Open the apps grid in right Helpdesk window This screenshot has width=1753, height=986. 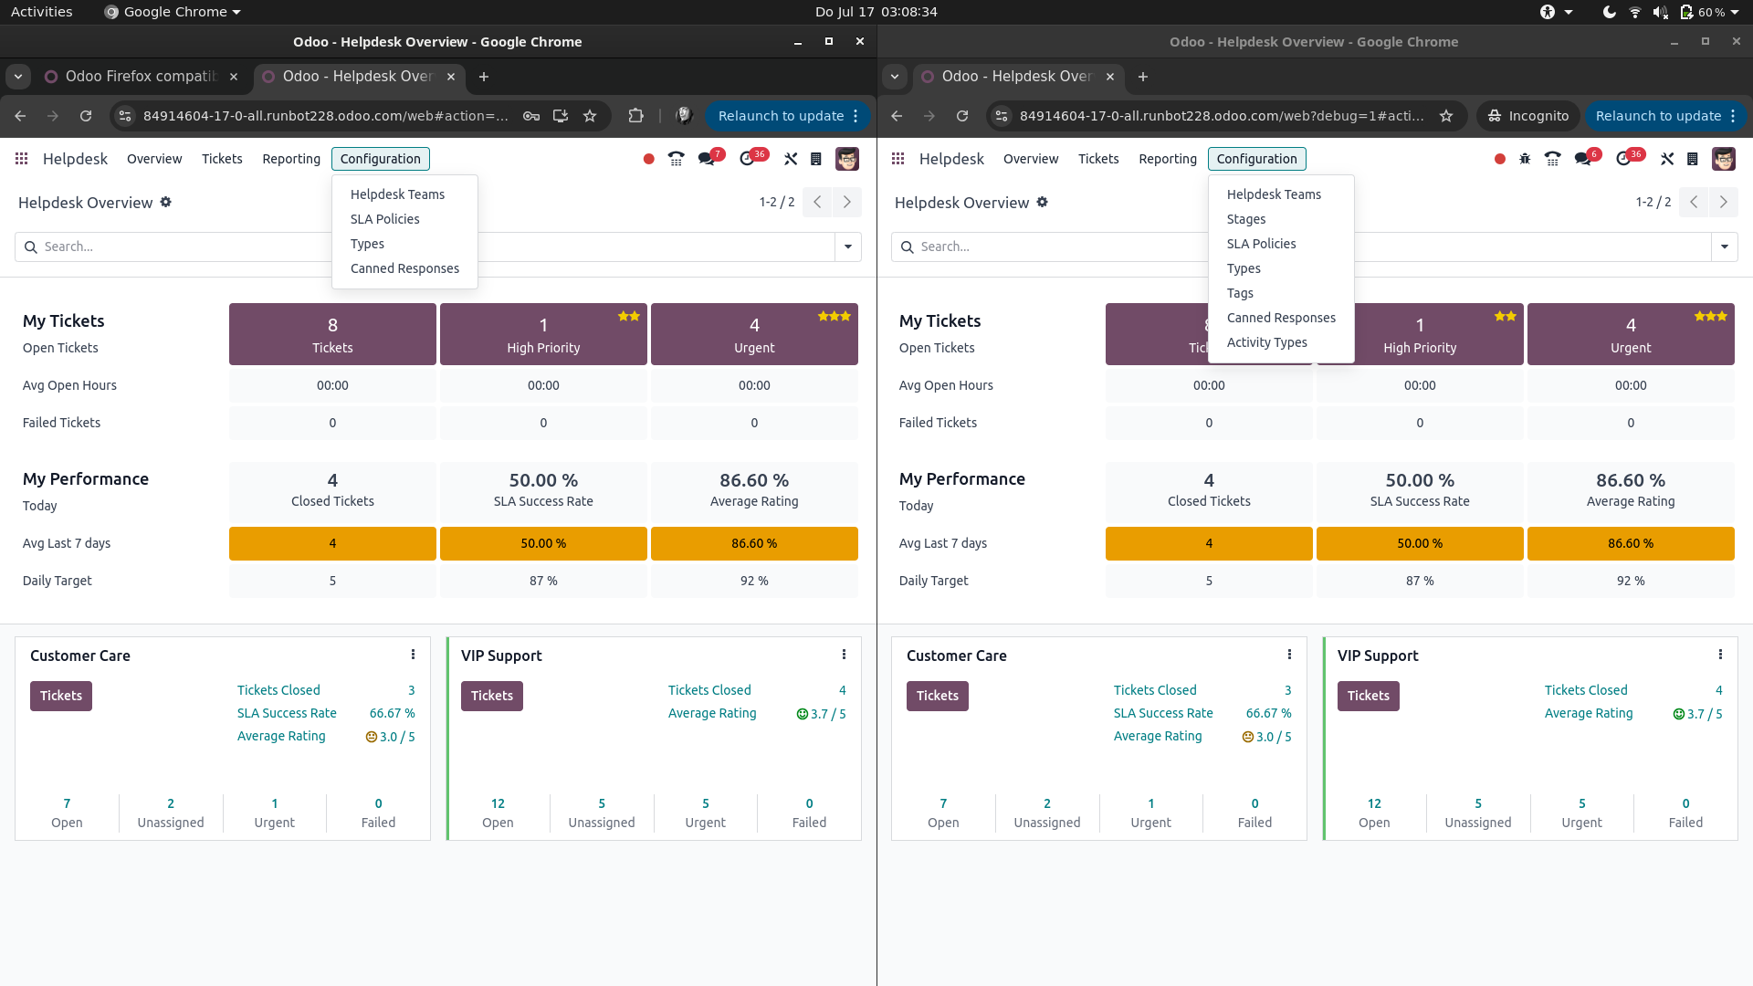coord(897,159)
